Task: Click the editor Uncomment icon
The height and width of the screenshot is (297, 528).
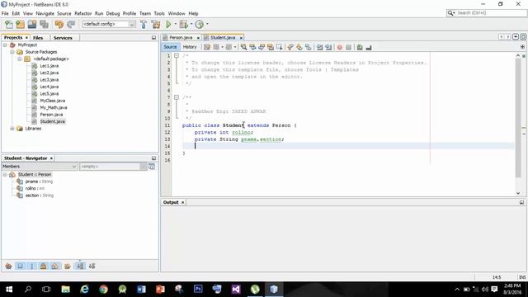Action: point(369,47)
